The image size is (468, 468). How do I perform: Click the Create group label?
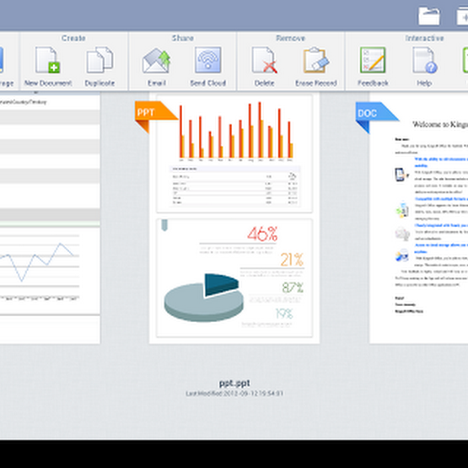(73, 38)
